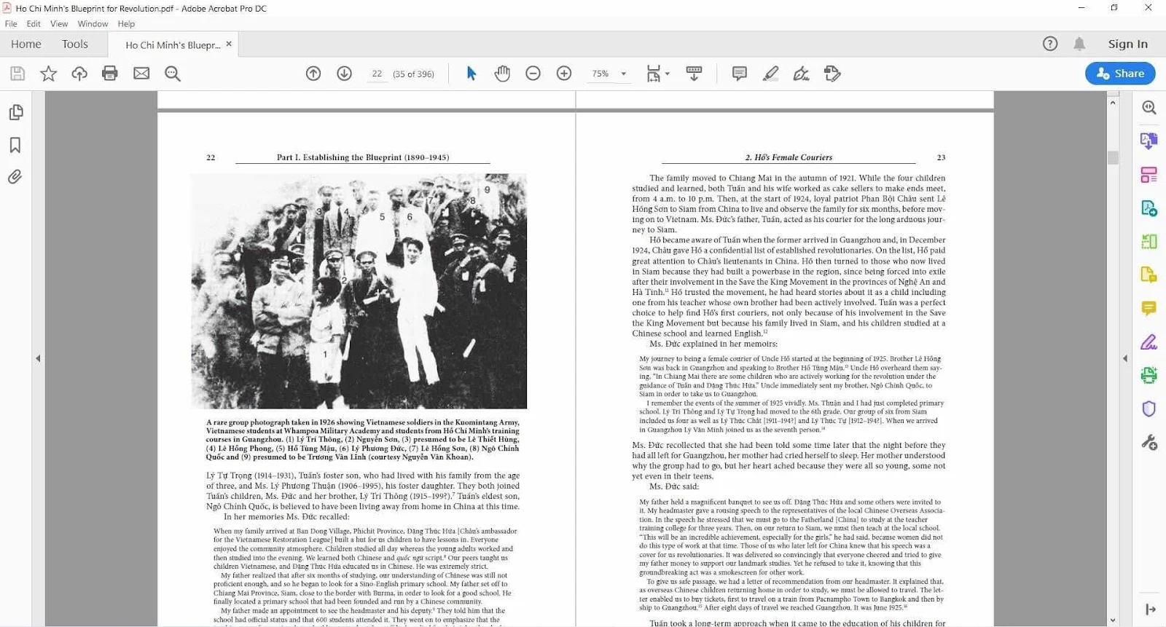Screen dimensions: 1166x627
Task: Open the Edit menu
Action: coord(34,23)
